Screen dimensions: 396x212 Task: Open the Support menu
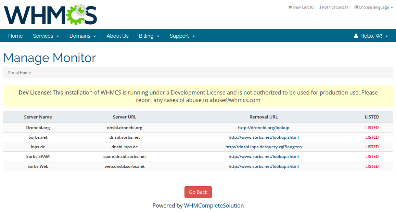point(182,36)
